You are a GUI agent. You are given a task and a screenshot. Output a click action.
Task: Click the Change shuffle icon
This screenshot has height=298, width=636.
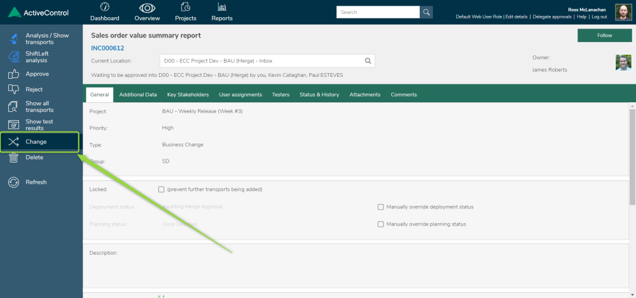click(x=14, y=142)
